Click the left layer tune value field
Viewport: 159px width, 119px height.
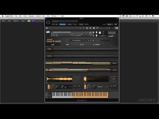(77, 86)
